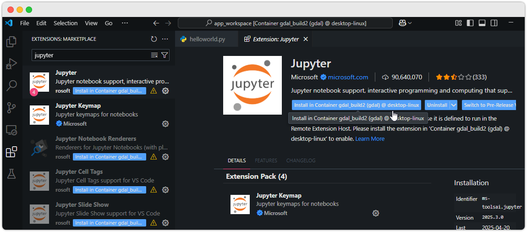Open manage gear for Jupyter Cell Tags
This screenshot has height=232, width=527.
(165, 190)
